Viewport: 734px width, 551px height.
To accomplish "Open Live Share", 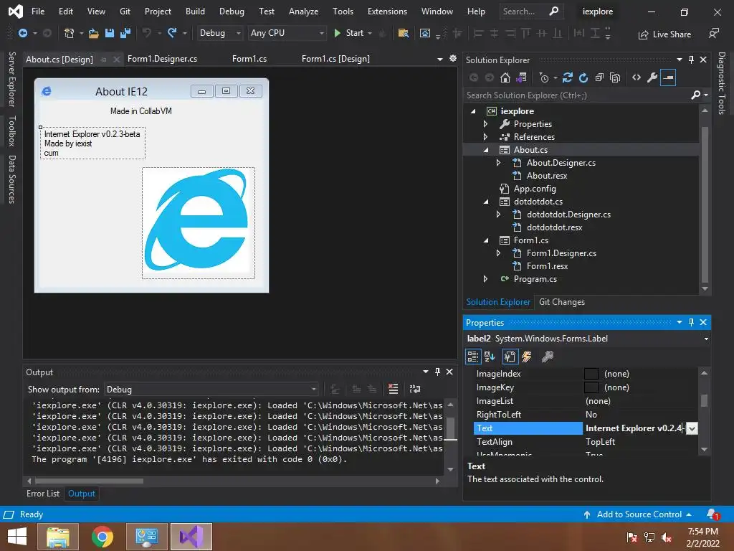I will pyautogui.click(x=664, y=34).
